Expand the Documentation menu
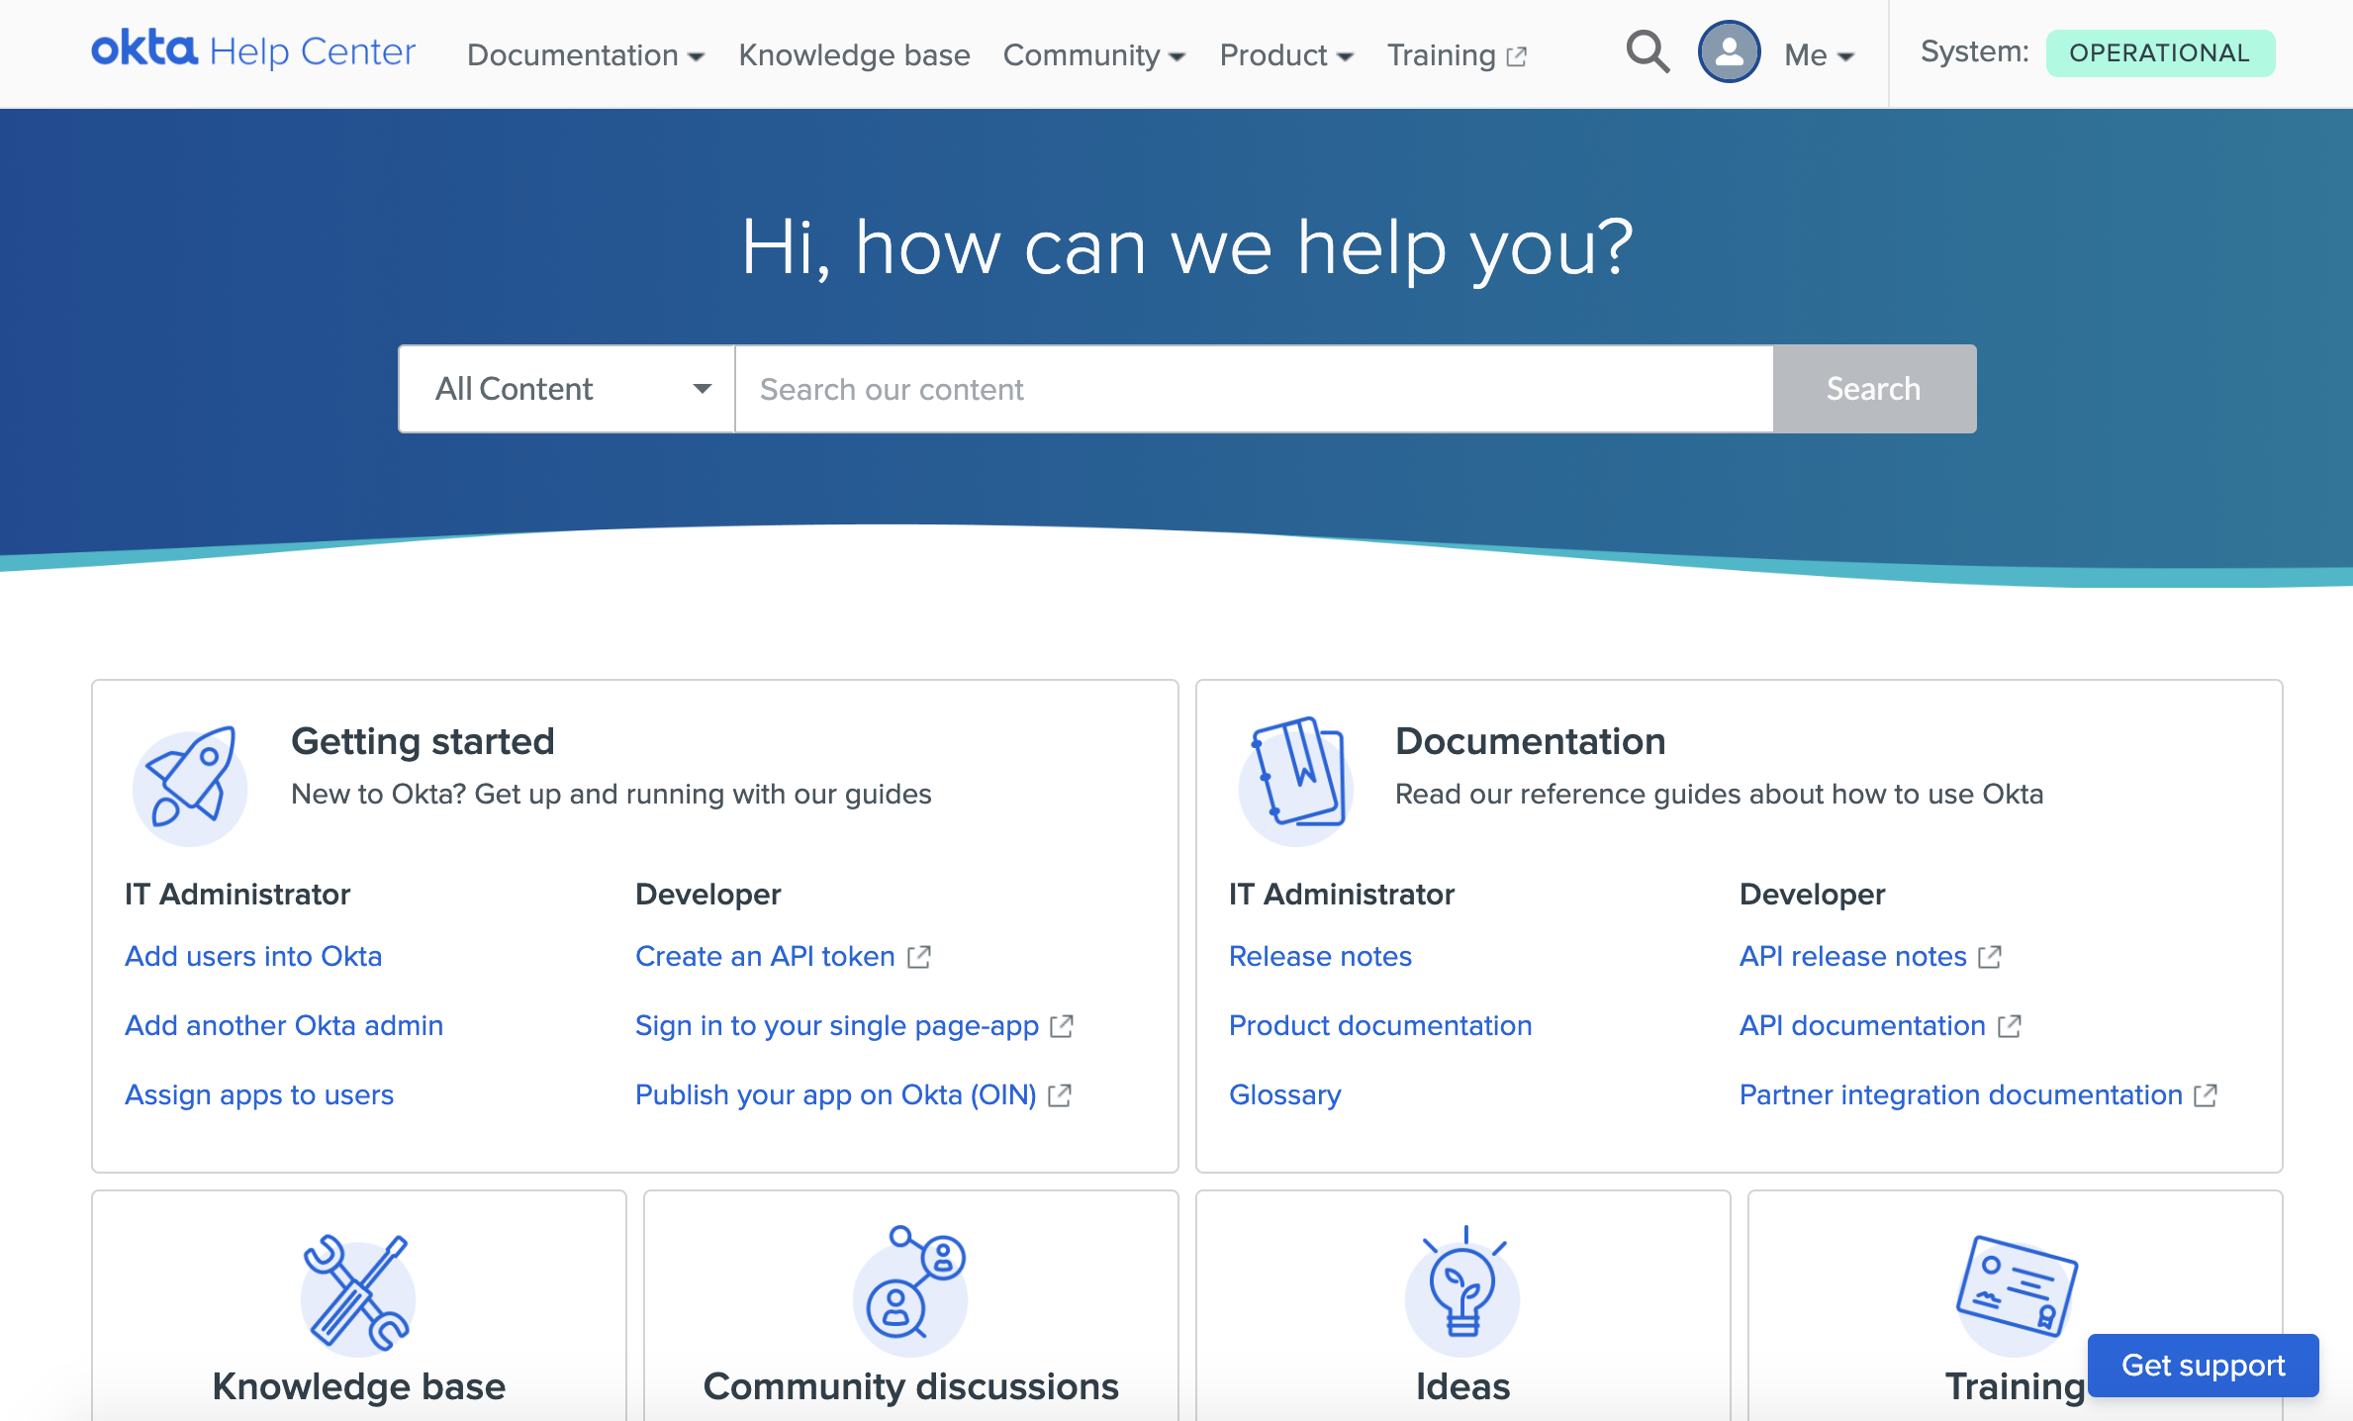2353x1421 pixels. tap(586, 55)
